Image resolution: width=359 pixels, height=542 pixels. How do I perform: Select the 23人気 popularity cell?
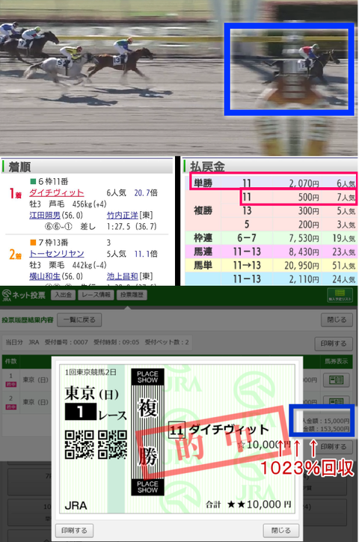click(x=344, y=252)
